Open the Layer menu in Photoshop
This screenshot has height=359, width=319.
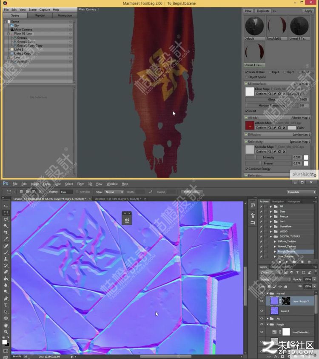[x=47, y=184]
